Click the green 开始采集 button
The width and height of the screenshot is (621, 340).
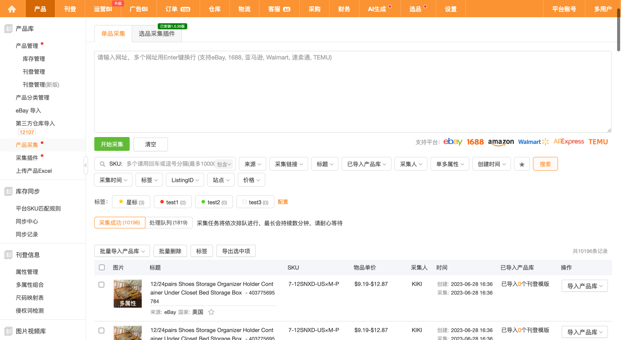coord(112,144)
